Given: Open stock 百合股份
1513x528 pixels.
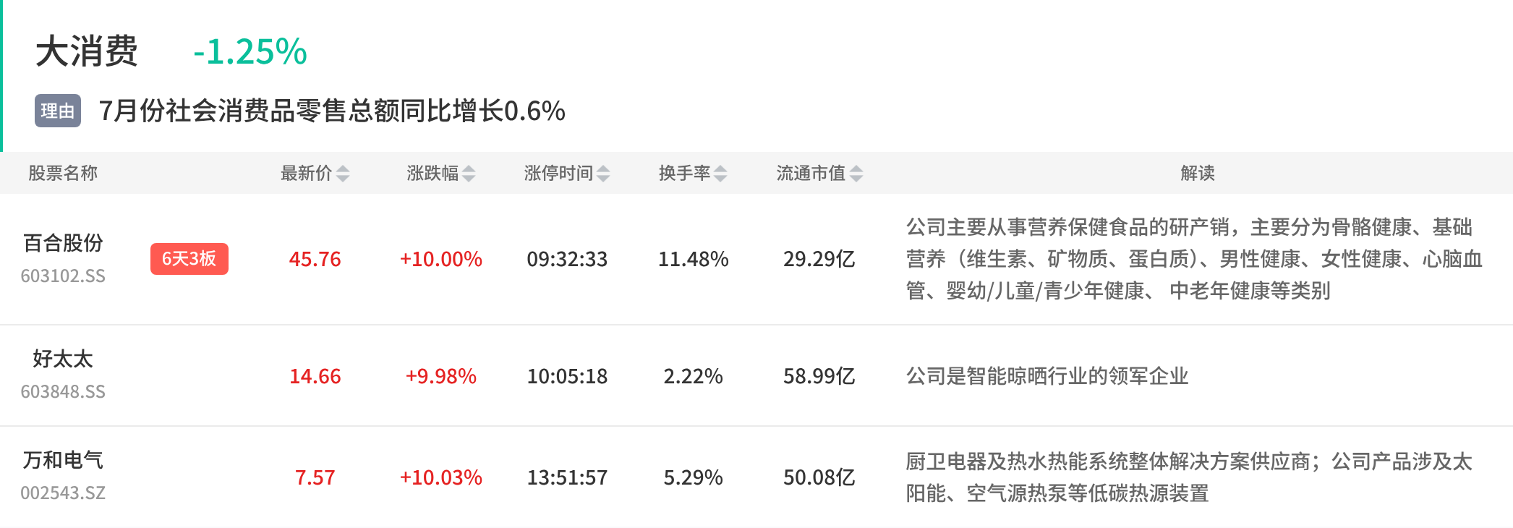Looking at the screenshot, I should (x=63, y=243).
